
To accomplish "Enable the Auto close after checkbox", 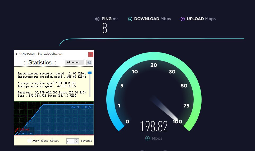I will coord(29,141).
